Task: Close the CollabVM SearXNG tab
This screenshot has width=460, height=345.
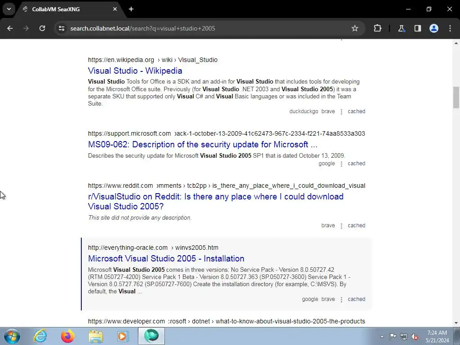Action: point(115,9)
